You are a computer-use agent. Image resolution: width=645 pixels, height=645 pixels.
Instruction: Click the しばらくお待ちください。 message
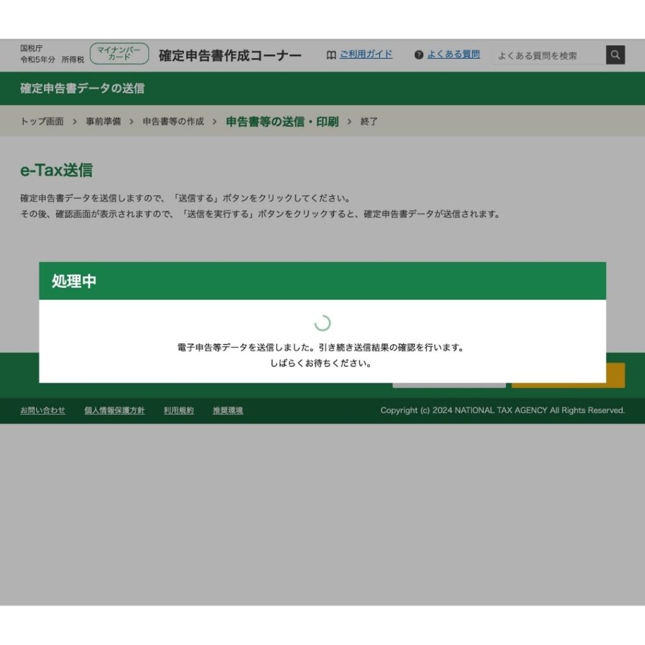coord(321,363)
